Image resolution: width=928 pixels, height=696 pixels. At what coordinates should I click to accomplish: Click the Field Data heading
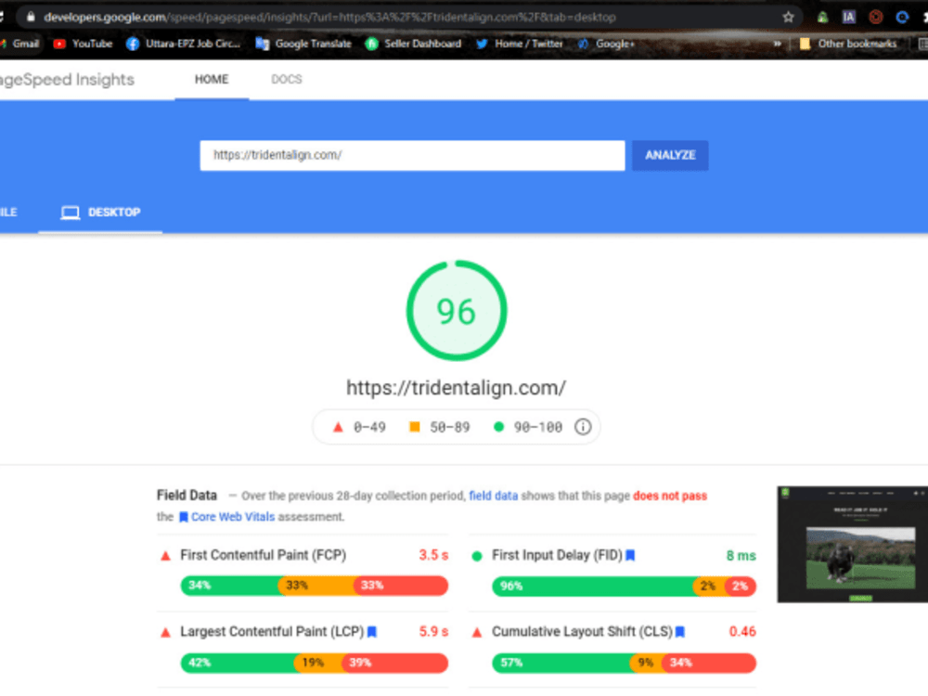click(x=187, y=495)
